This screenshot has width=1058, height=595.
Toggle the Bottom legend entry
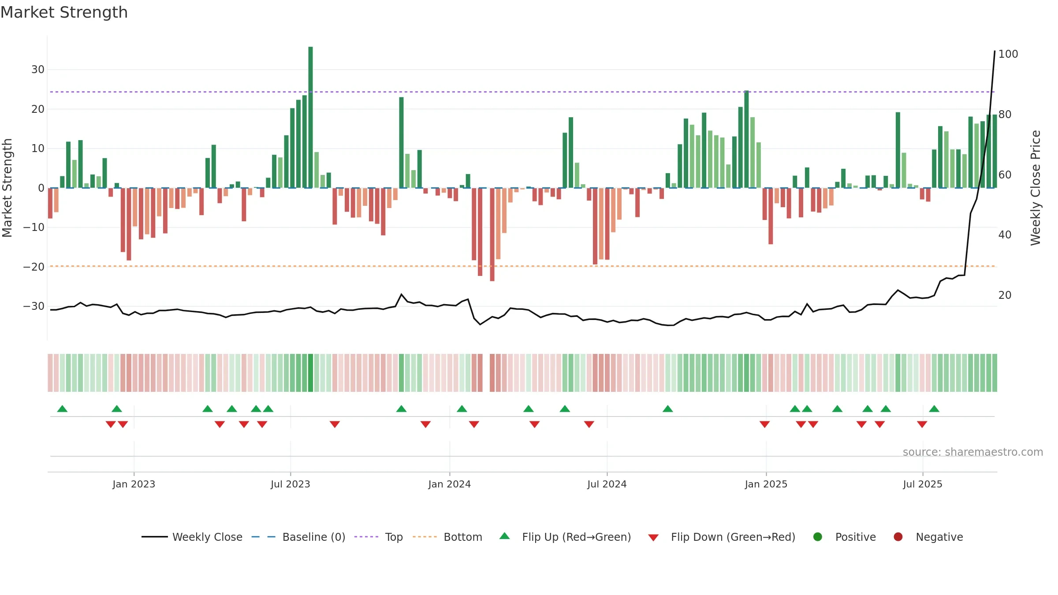447,537
